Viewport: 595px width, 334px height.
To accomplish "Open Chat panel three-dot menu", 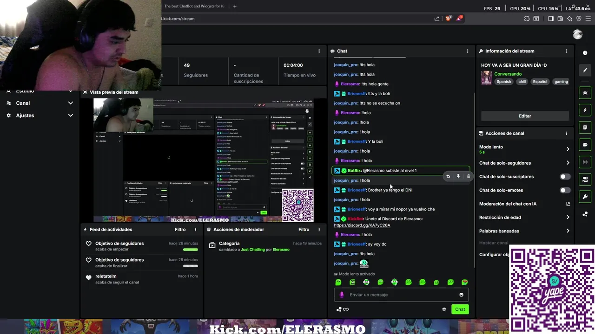I will pos(468,51).
